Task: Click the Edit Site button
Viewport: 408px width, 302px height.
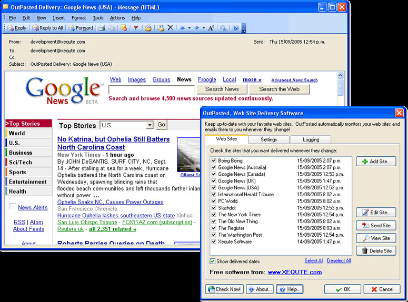Action: click(x=376, y=213)
